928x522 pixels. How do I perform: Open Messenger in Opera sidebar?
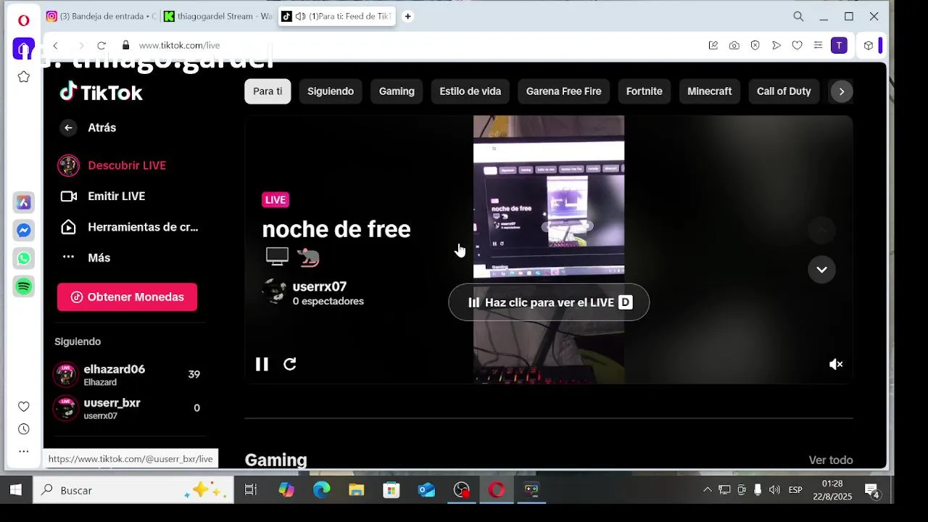(x=24, y=231)
